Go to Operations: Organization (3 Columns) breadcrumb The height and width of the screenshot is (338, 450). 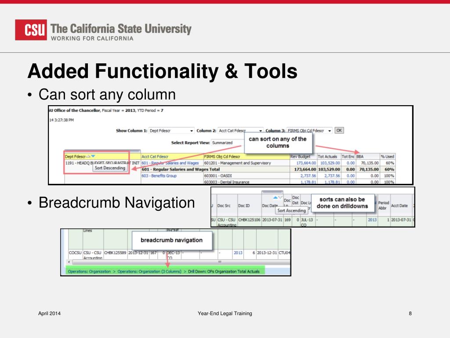(149, 271)
